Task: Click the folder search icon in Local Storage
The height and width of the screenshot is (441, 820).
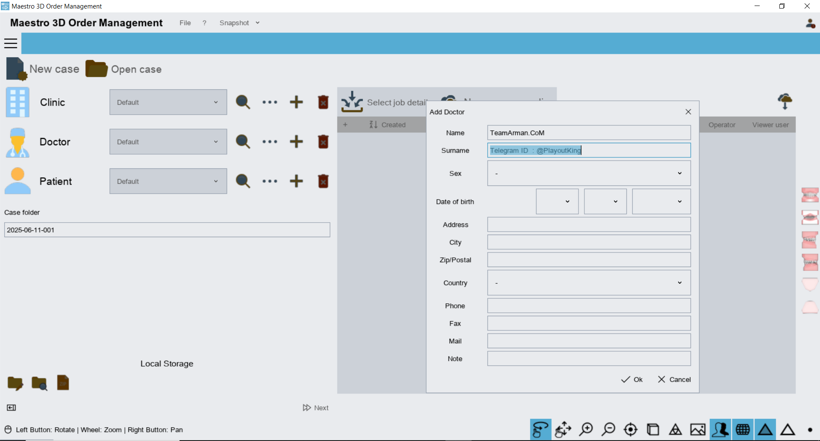Action: pos(39,383)
